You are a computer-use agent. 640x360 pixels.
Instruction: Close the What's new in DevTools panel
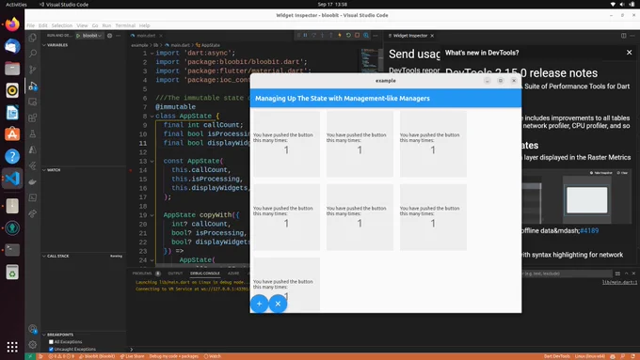pos(629,53)
